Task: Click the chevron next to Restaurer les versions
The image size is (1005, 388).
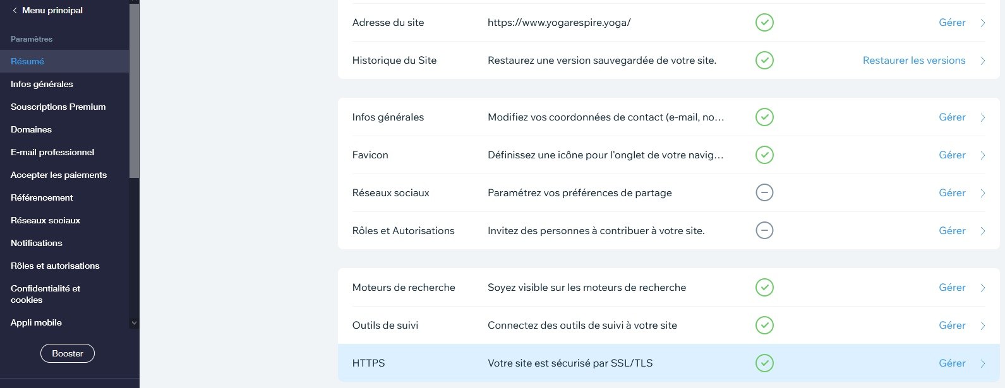Action: (x=982, y=61)
